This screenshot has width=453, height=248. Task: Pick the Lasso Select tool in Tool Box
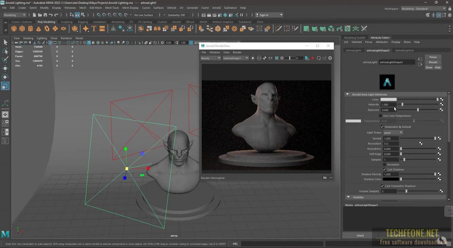click(x=5, y=51)
